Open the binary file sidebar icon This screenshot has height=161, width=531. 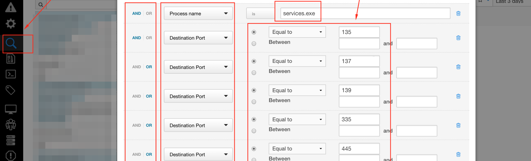pyautogui.click(x=11, y=59)
